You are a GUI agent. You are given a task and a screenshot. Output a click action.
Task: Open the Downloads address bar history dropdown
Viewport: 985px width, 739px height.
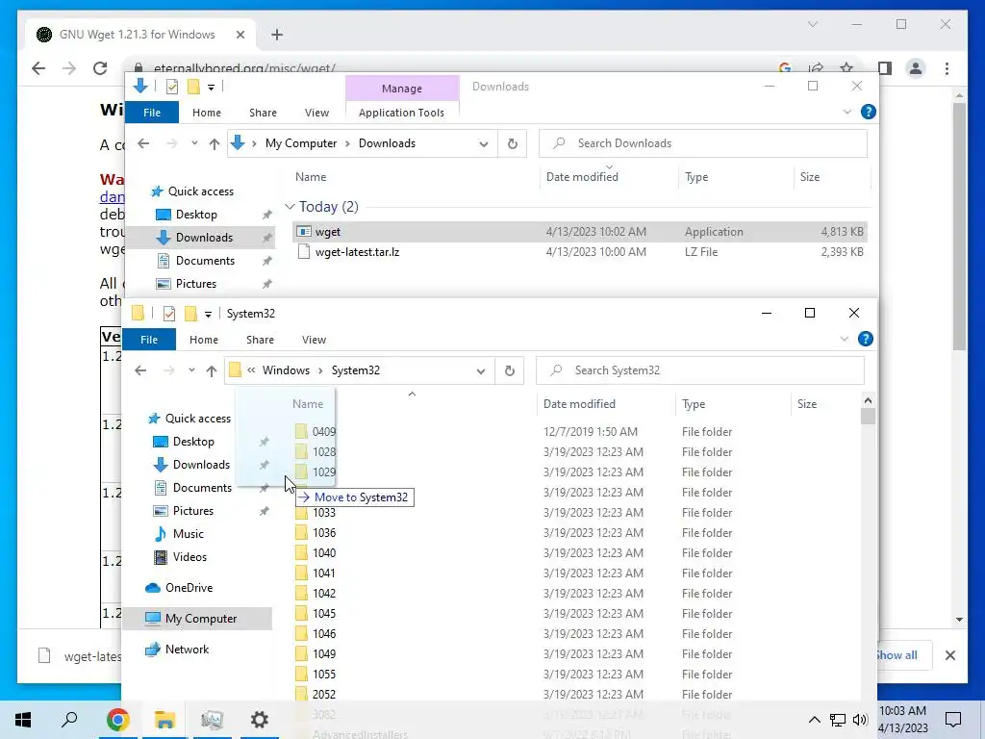click(x=483, y=144)
